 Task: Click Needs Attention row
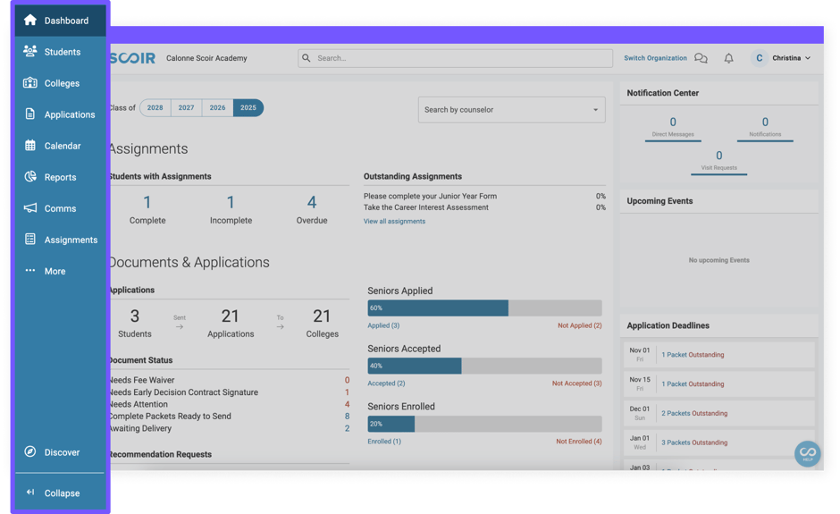pyautogui.click(x=229, y=404)
